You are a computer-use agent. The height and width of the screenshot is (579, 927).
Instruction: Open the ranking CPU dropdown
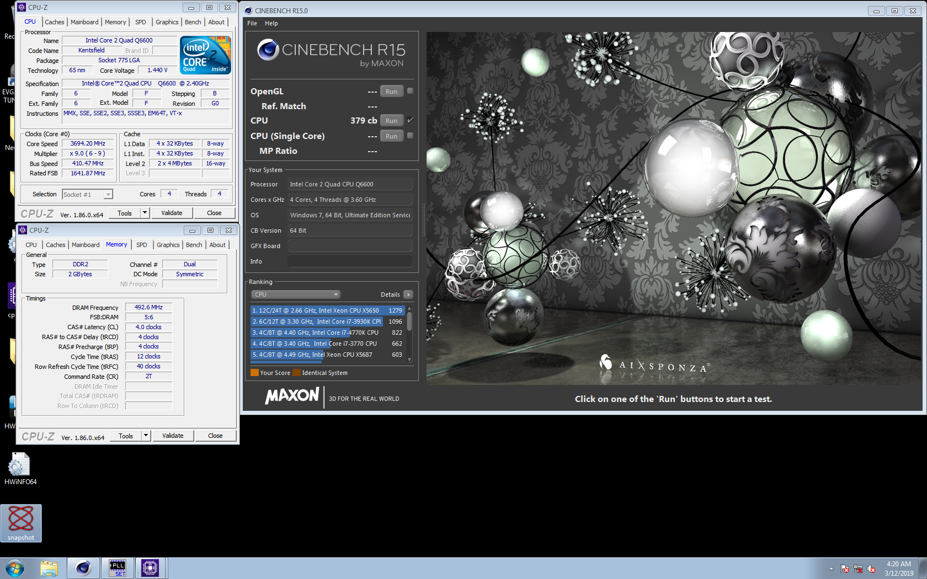pyautogui.click(x=296, y=294)
